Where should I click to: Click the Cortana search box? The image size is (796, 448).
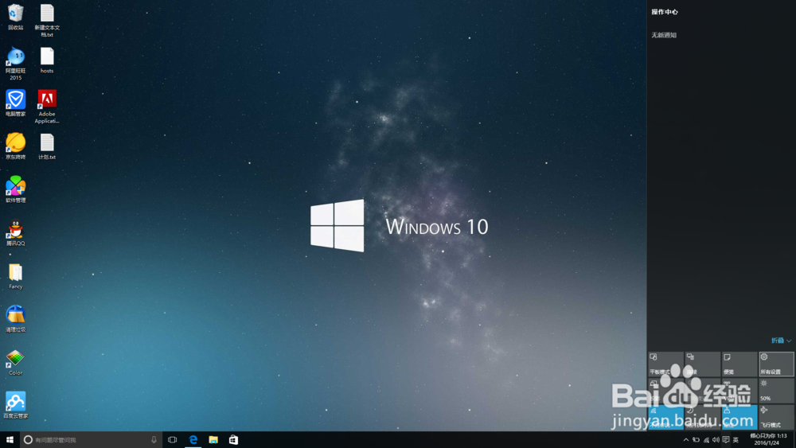coord(91,440)
